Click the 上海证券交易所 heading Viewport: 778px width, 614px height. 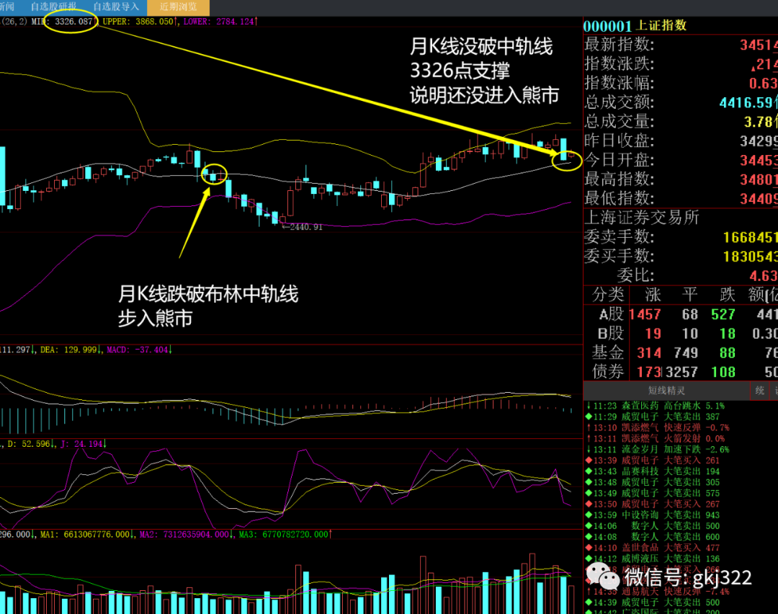point(642,218)
